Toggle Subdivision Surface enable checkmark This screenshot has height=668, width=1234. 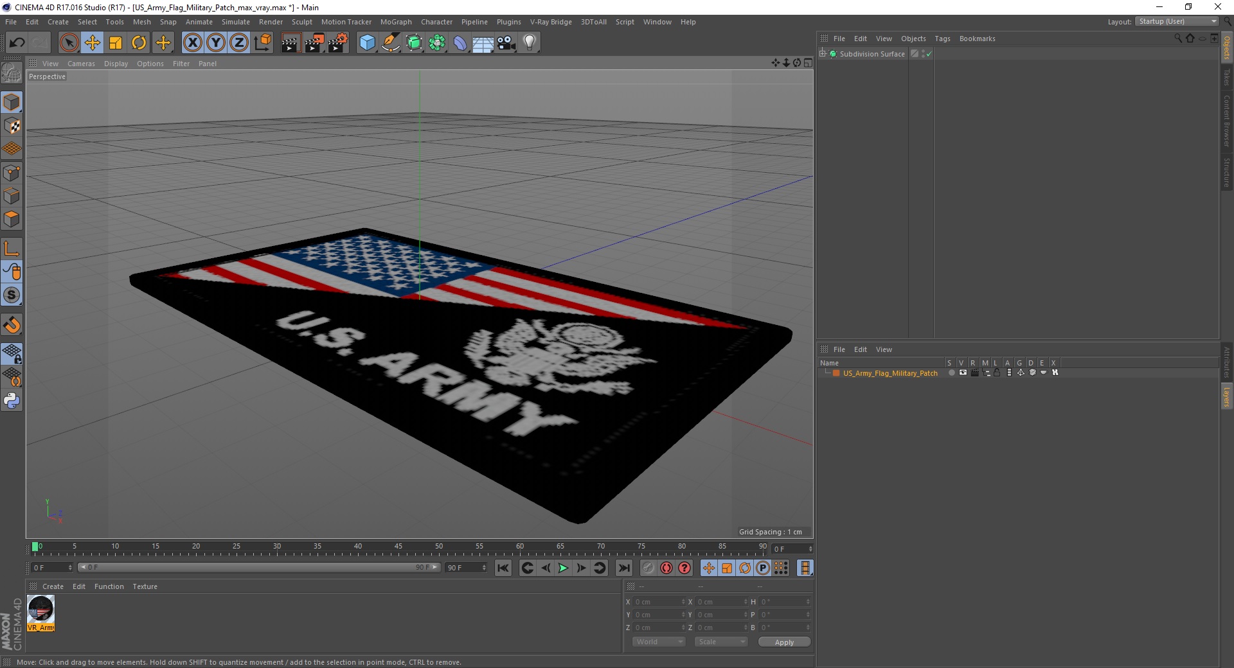click(x=929, y=55)
